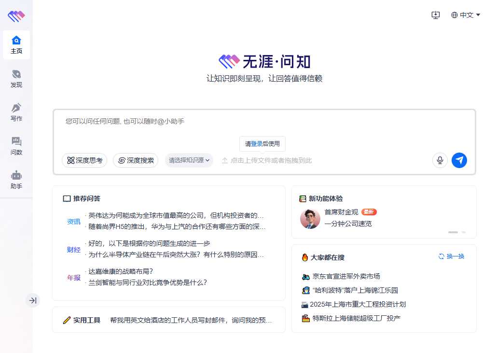Select the 主页 (Home) tab in sidebar

point(16,45)
